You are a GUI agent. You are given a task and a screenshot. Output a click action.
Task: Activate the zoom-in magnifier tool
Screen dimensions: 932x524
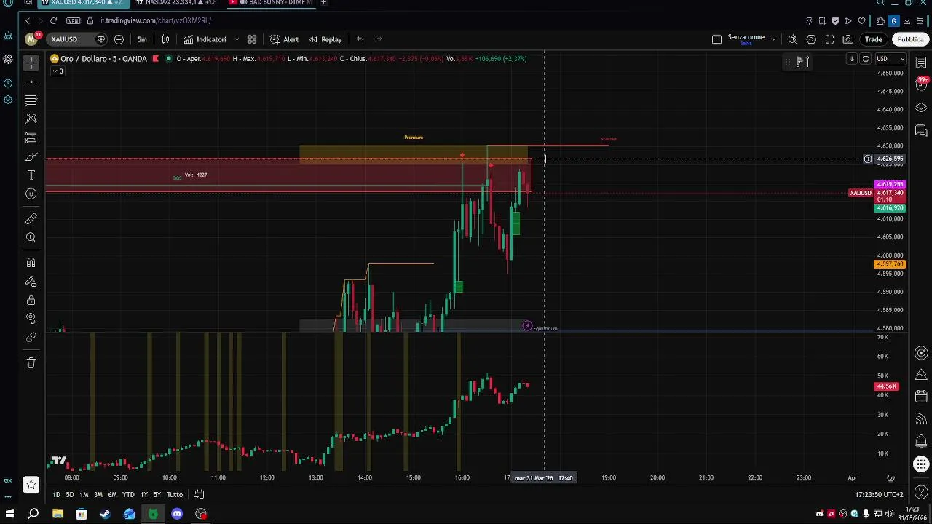(31, 237)
